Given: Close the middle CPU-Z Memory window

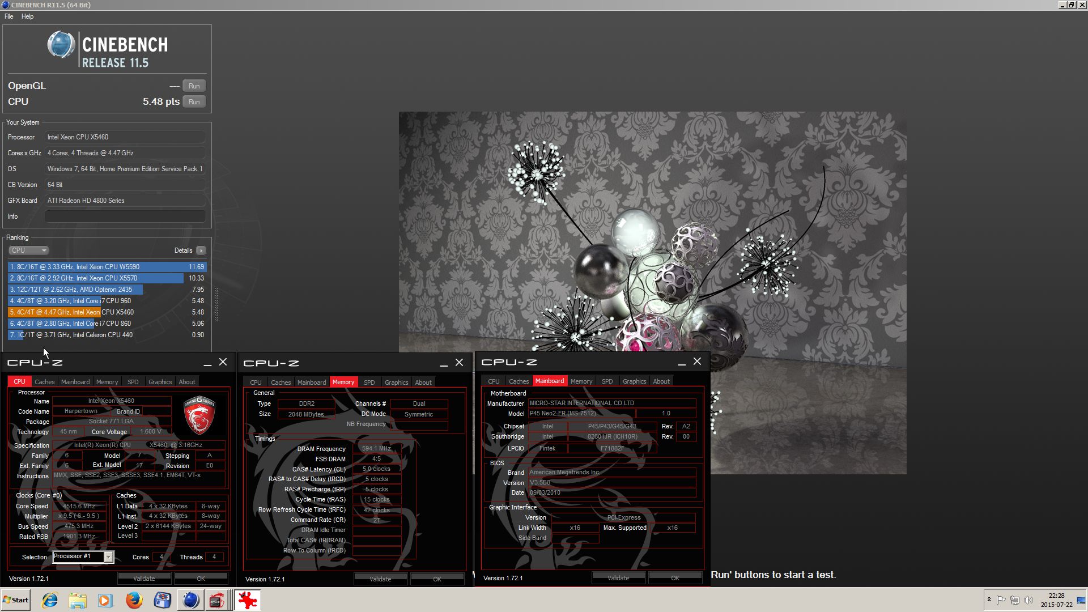Looking at the screenshot, I should [460, 362].
